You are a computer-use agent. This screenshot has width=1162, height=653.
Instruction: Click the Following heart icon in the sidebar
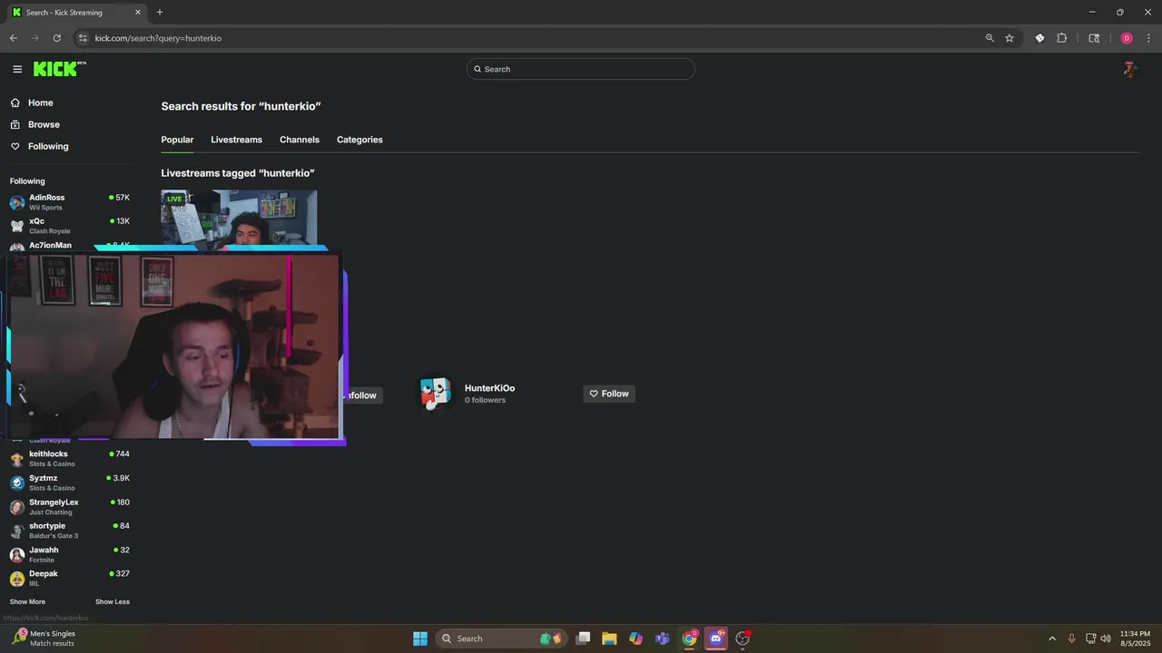coord(15,146)
